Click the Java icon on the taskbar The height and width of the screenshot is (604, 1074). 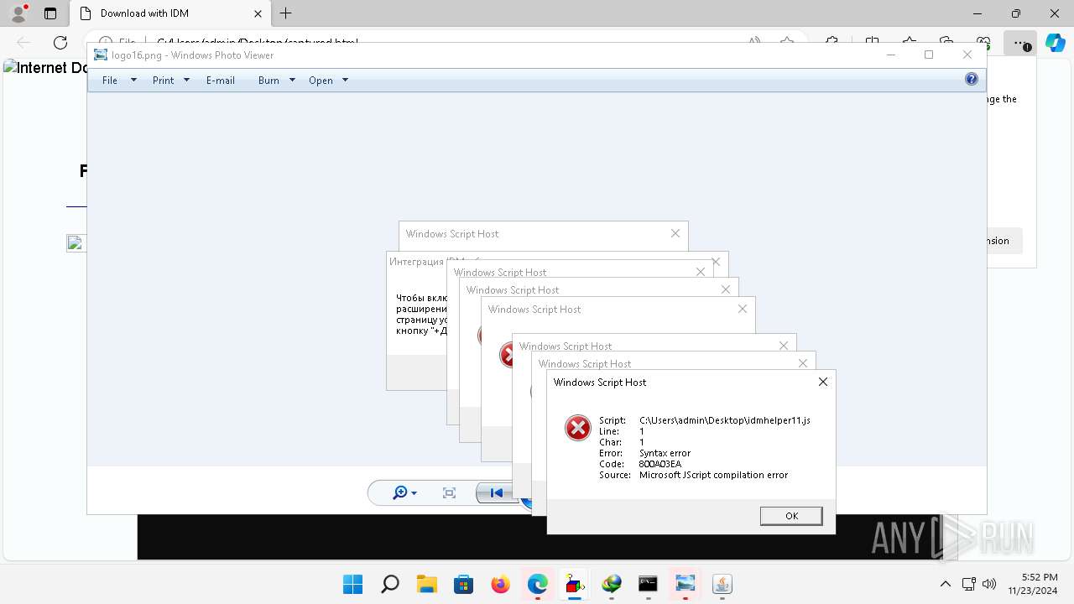tap(722, 584)
